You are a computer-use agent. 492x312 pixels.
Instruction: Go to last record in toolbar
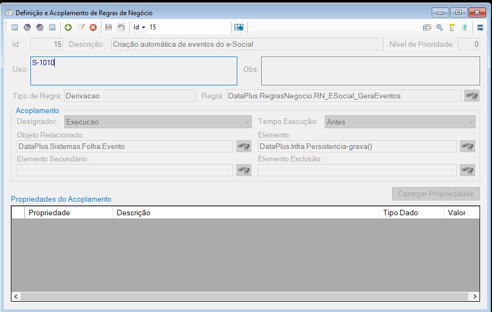coord(52,27)
